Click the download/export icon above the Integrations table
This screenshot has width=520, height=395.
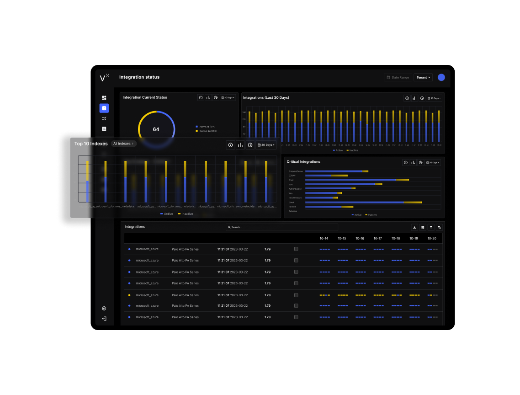(x=414, y=227)
